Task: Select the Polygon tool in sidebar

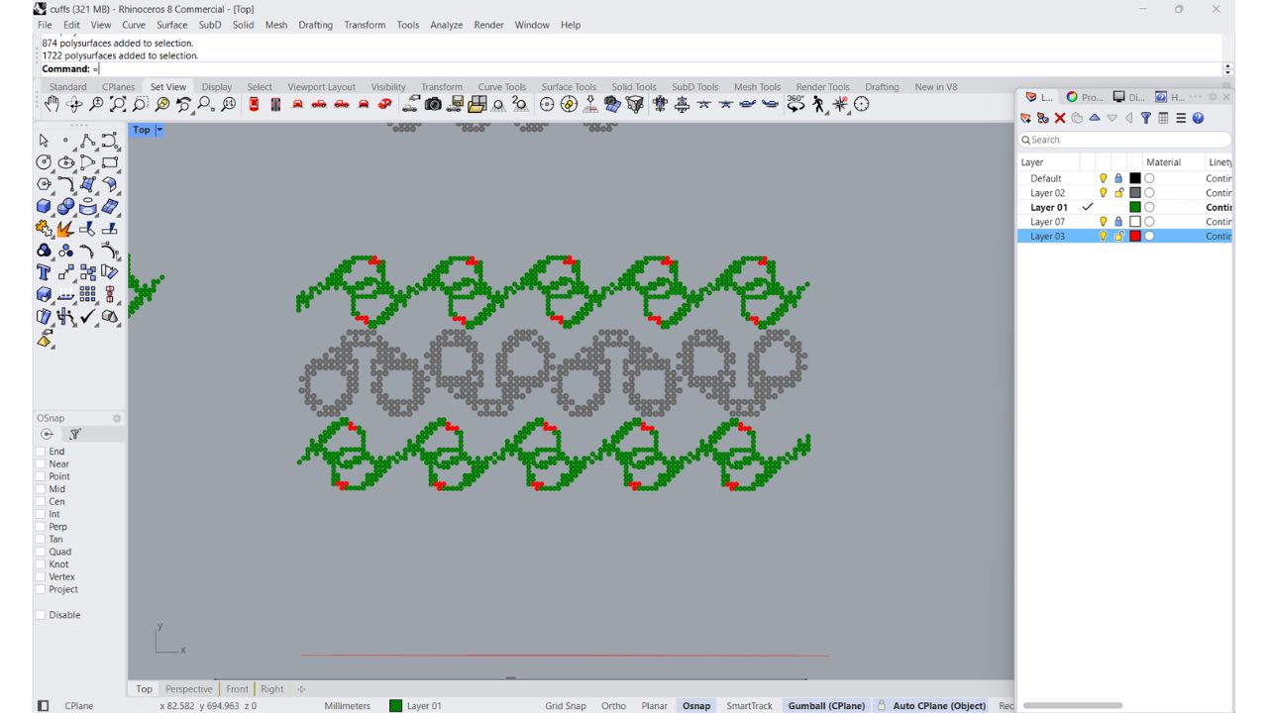Action: (x=44, y=184)
